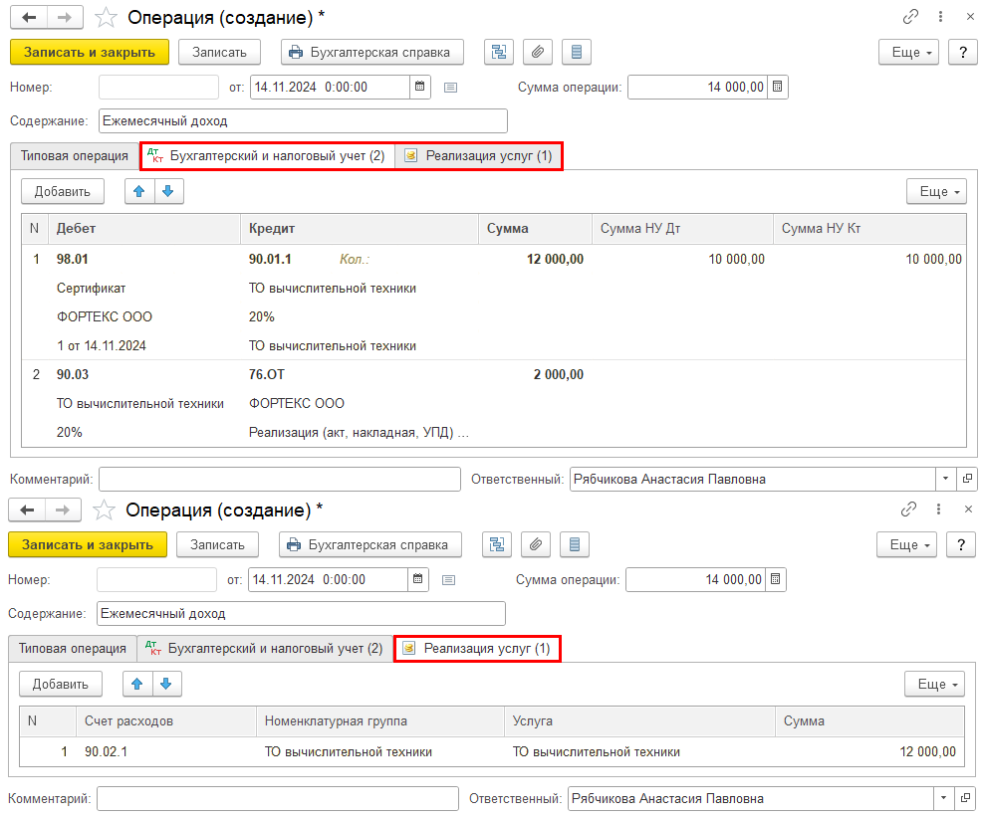Star favorite icon in bottom operation form
The width and height of the screenshot is (981, 818).
[x=104, y=510]
